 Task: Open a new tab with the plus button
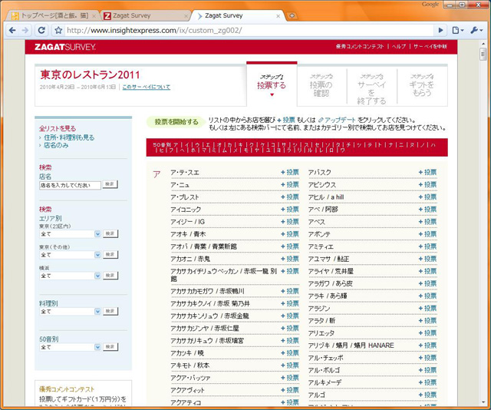point(292,15)
